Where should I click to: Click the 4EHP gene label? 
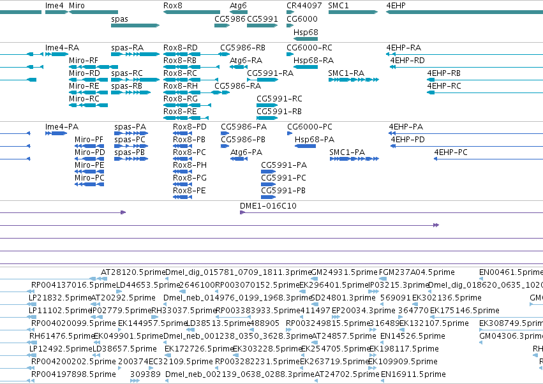[x=396, y=6]
